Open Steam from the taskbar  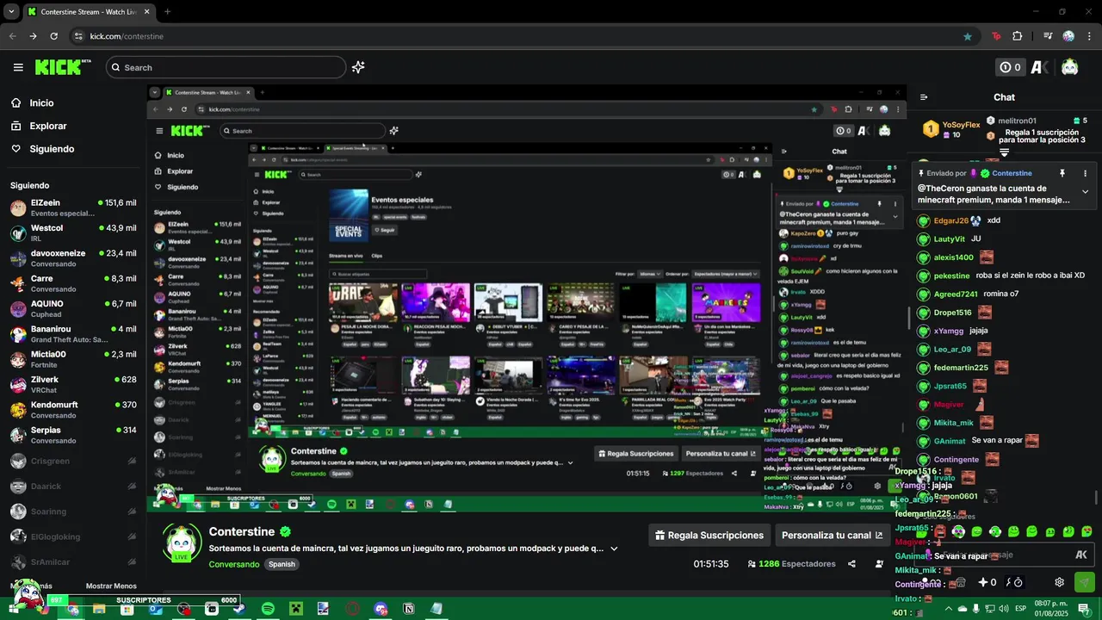pyautogui.click(x=239, y=609)
